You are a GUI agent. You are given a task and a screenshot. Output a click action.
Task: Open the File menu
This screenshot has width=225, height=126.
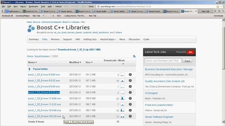click(3, 6)
